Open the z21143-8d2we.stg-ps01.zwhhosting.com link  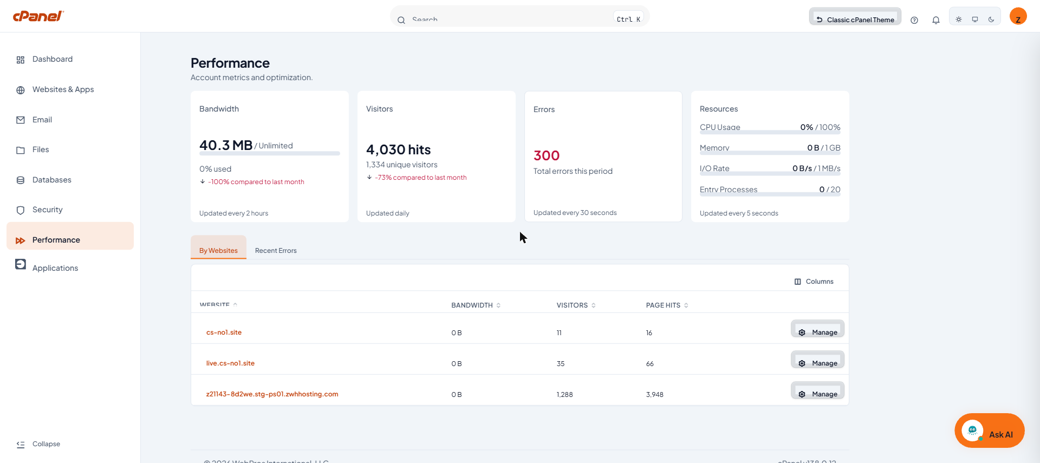[x=272, y=394]
